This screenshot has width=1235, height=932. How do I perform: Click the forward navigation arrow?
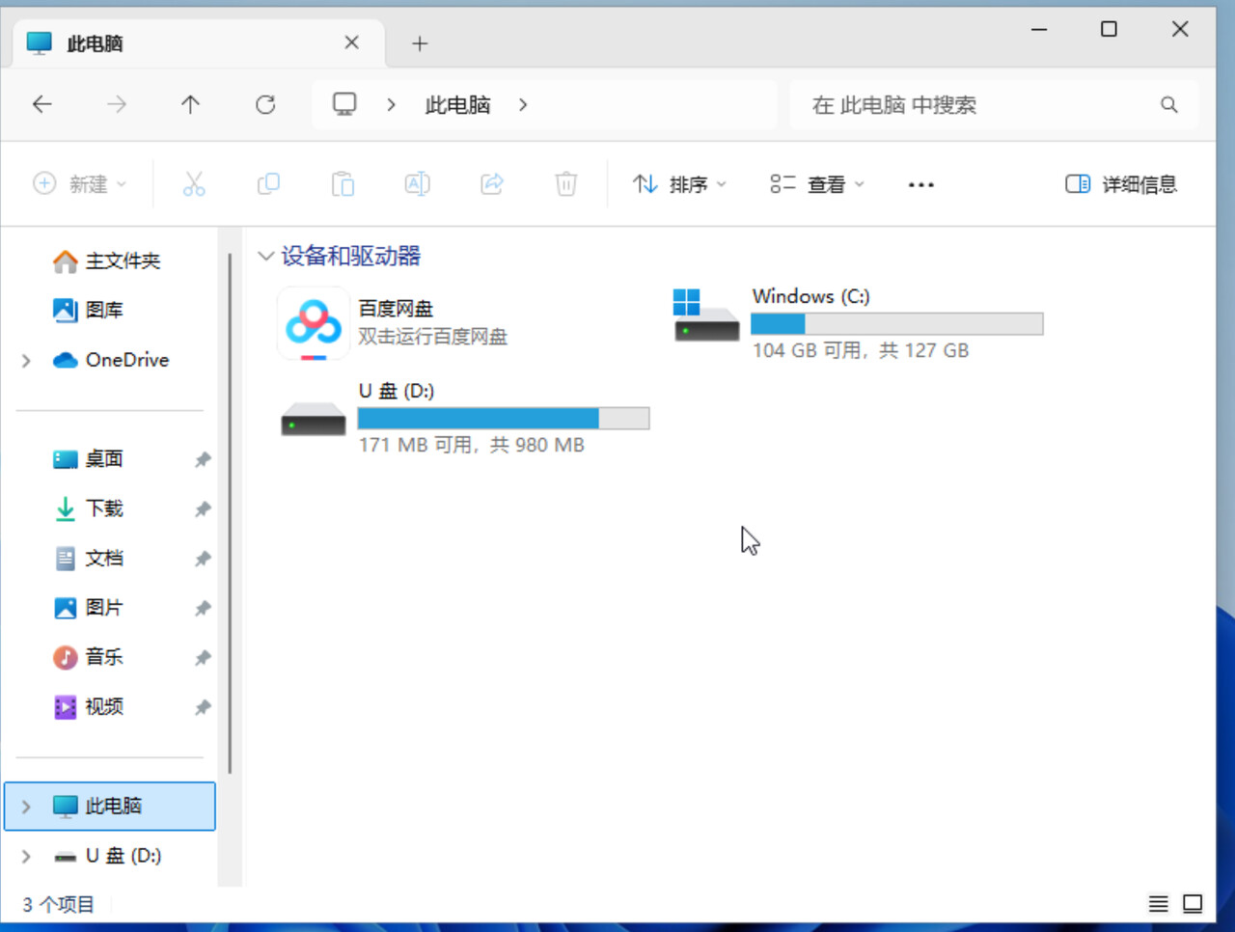click(117, 104)
